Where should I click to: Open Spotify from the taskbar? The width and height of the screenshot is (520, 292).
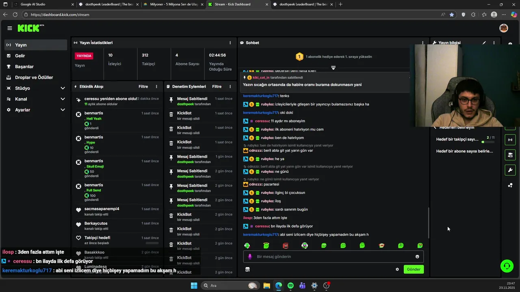[290, 286]
